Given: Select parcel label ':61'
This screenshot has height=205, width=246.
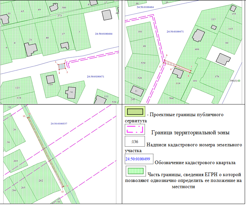Looking at the screenshot, I should (59, 201).
